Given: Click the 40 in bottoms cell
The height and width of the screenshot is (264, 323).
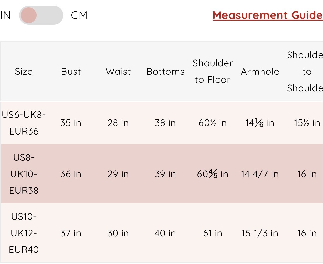Looking at the screenshot, I should coord(165,233).
